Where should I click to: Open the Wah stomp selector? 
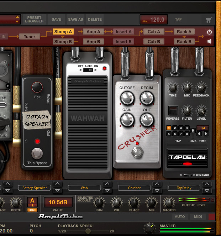pyautogui.click(x=84, y=188)
